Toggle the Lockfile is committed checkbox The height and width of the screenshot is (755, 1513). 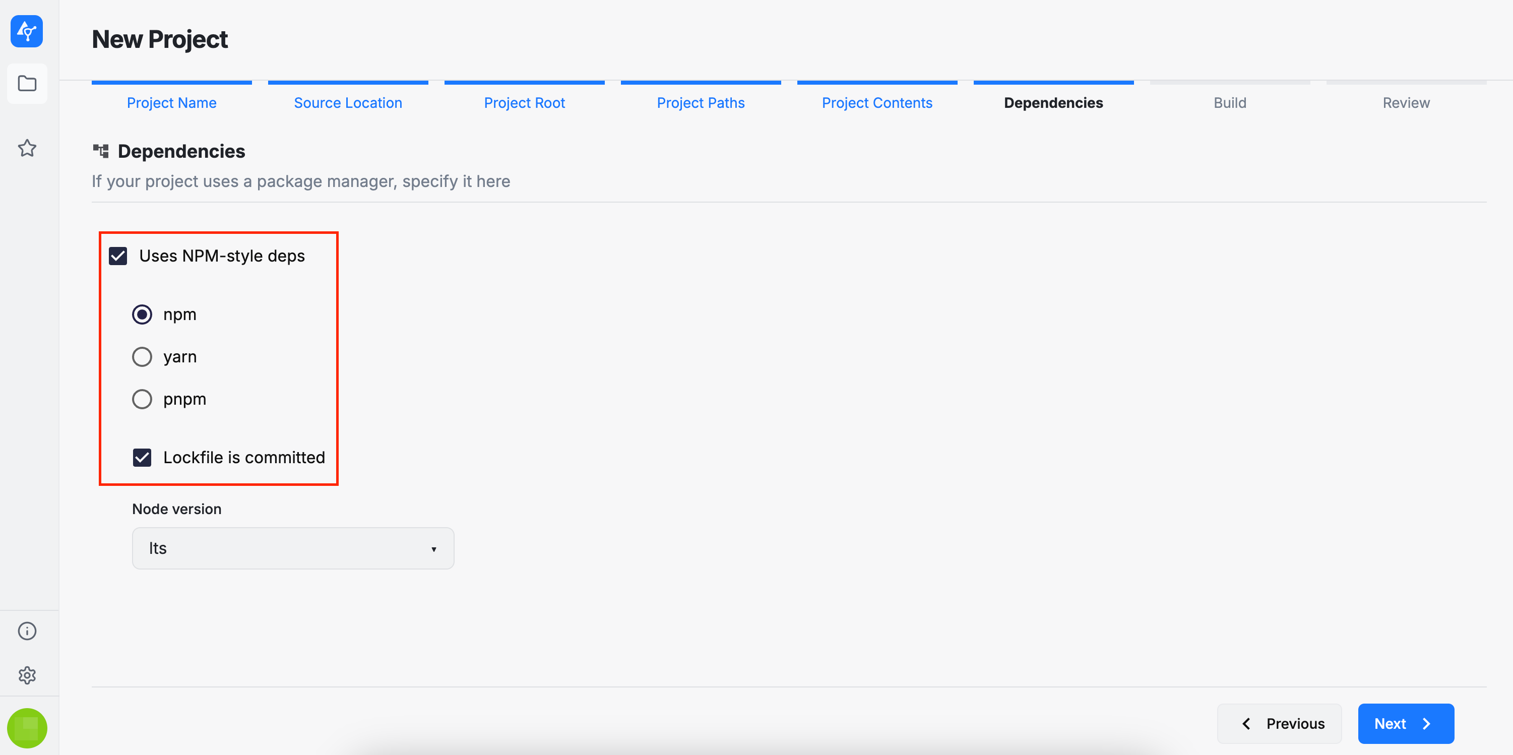pyautogui.click(x=142, y=457)
